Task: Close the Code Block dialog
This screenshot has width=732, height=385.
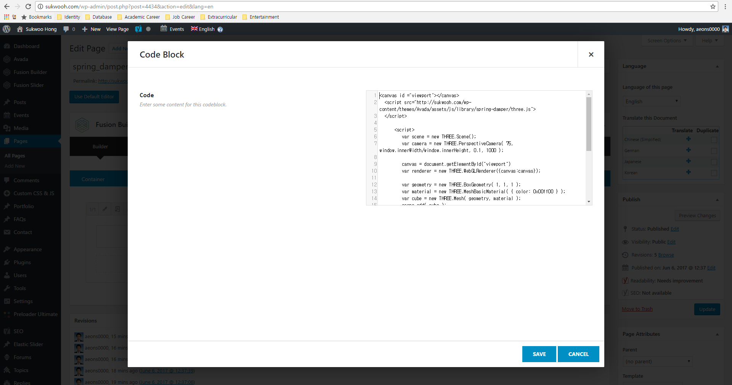Action: click(x=591, y=55)
